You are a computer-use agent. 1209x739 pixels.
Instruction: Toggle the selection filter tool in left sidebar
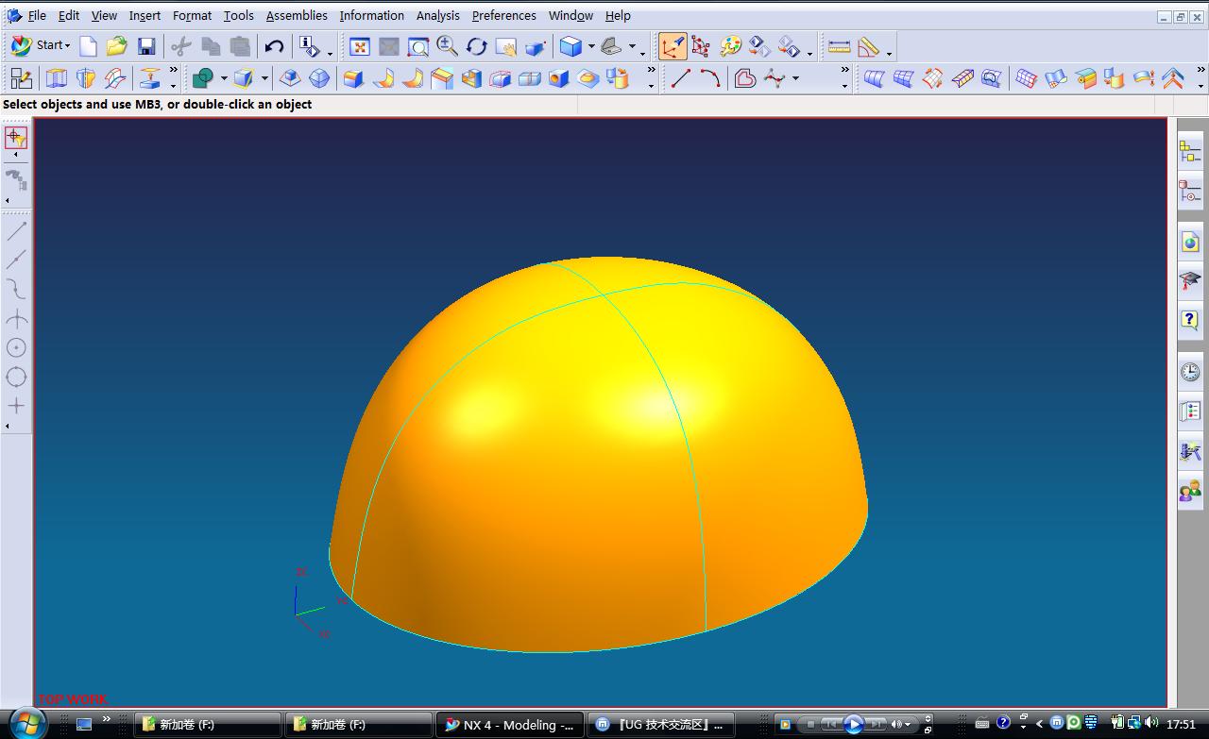click(x=16, y=138)
